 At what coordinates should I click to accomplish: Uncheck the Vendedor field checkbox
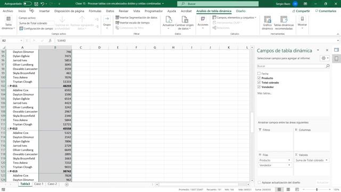[x=259, y=87]
